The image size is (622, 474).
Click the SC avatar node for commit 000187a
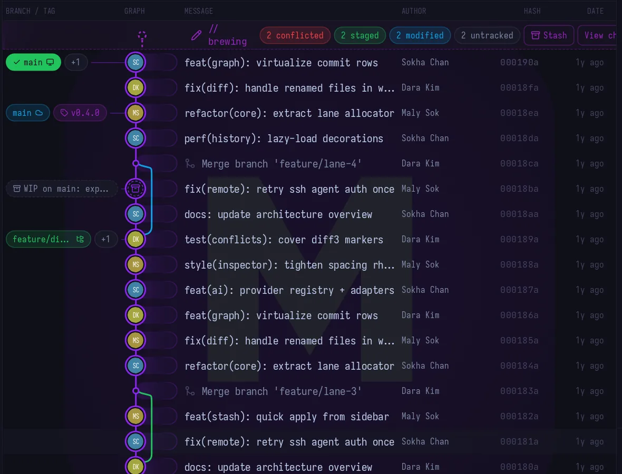(x=135, y=290)
